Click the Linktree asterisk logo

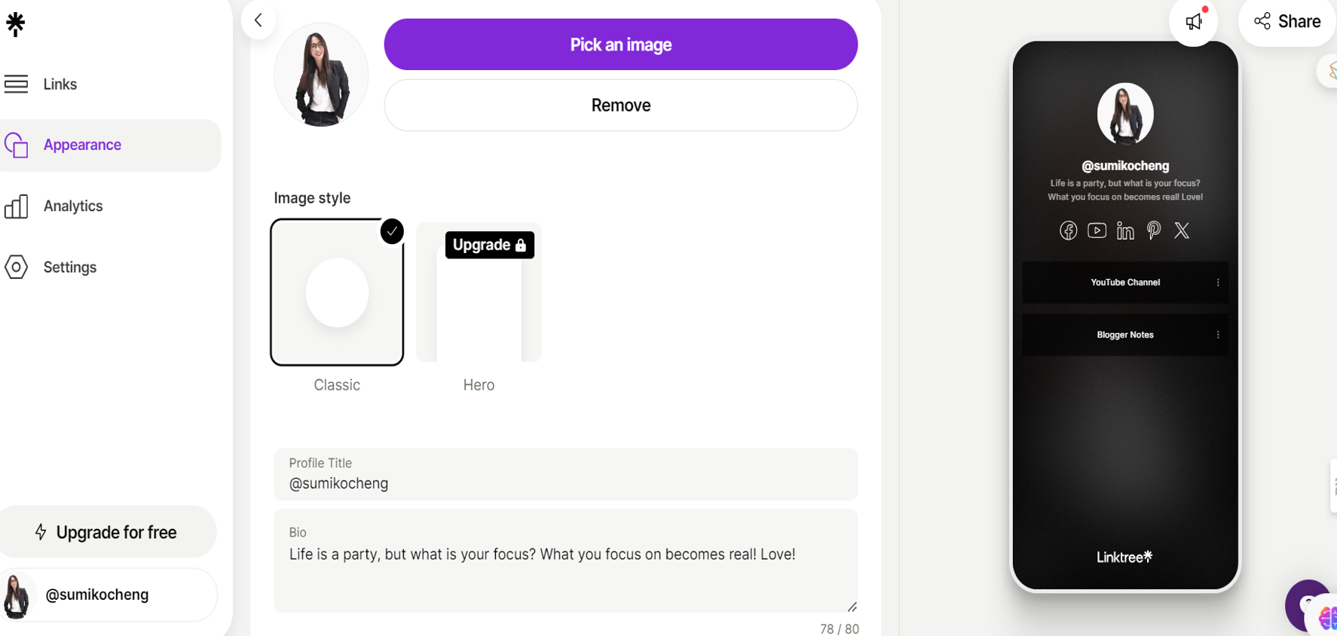pyautogui.click(x=15, y=24)
